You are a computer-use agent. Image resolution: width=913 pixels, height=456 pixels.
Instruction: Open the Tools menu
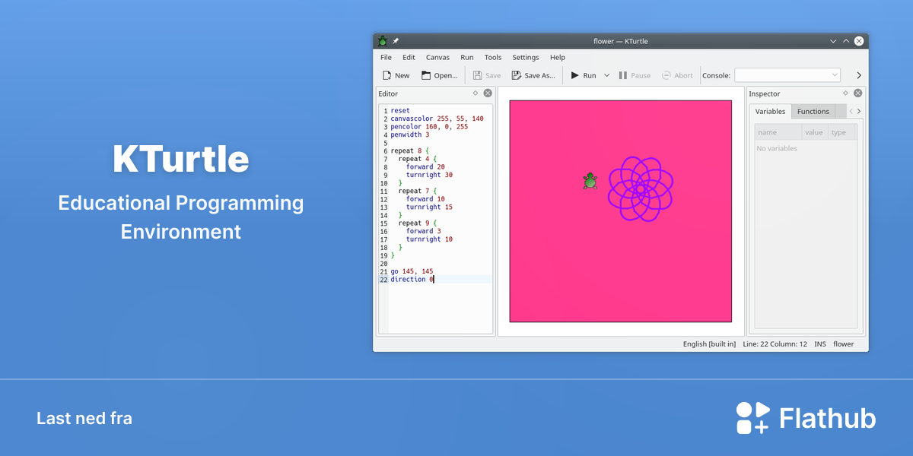point(493,57)
